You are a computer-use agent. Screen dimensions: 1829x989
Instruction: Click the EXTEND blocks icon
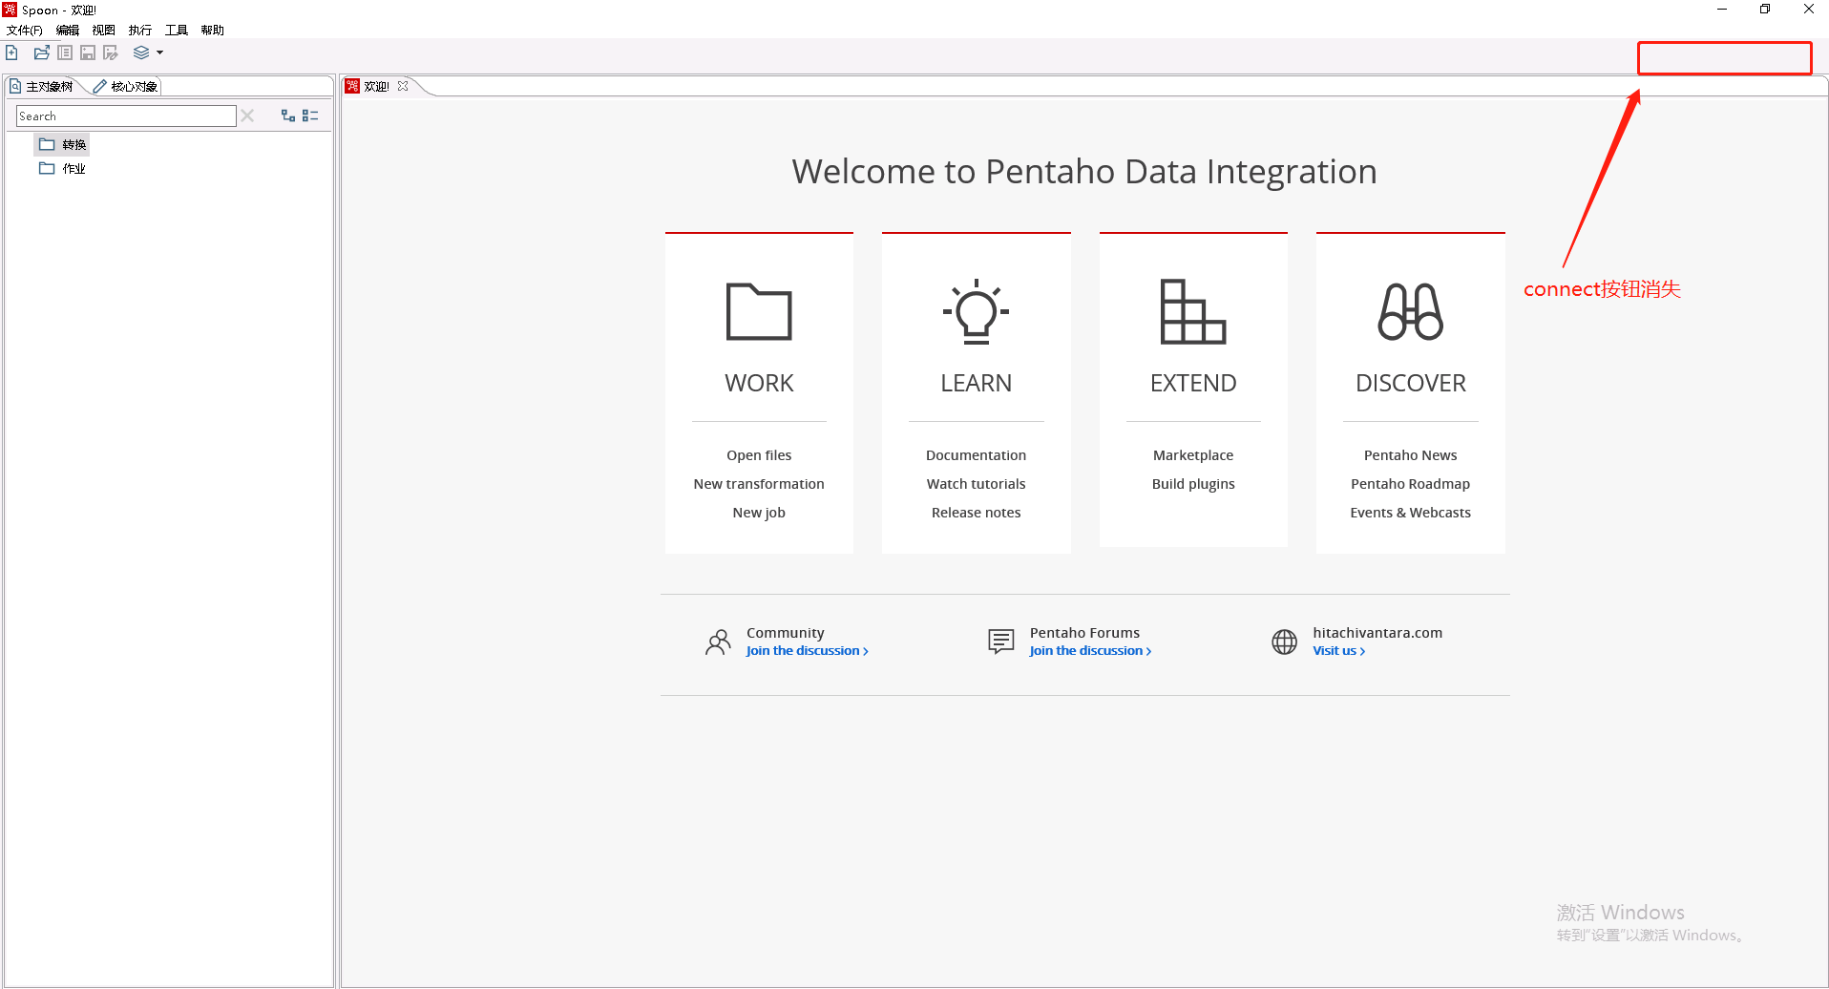1193,311
